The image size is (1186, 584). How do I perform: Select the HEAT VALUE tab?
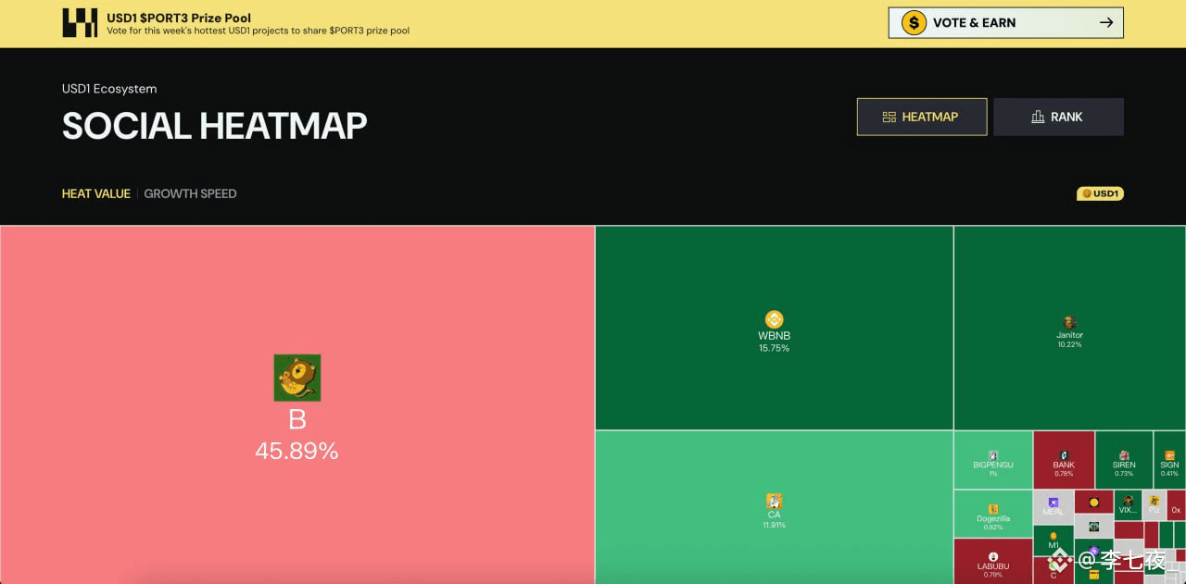click(x=96, y=193)
